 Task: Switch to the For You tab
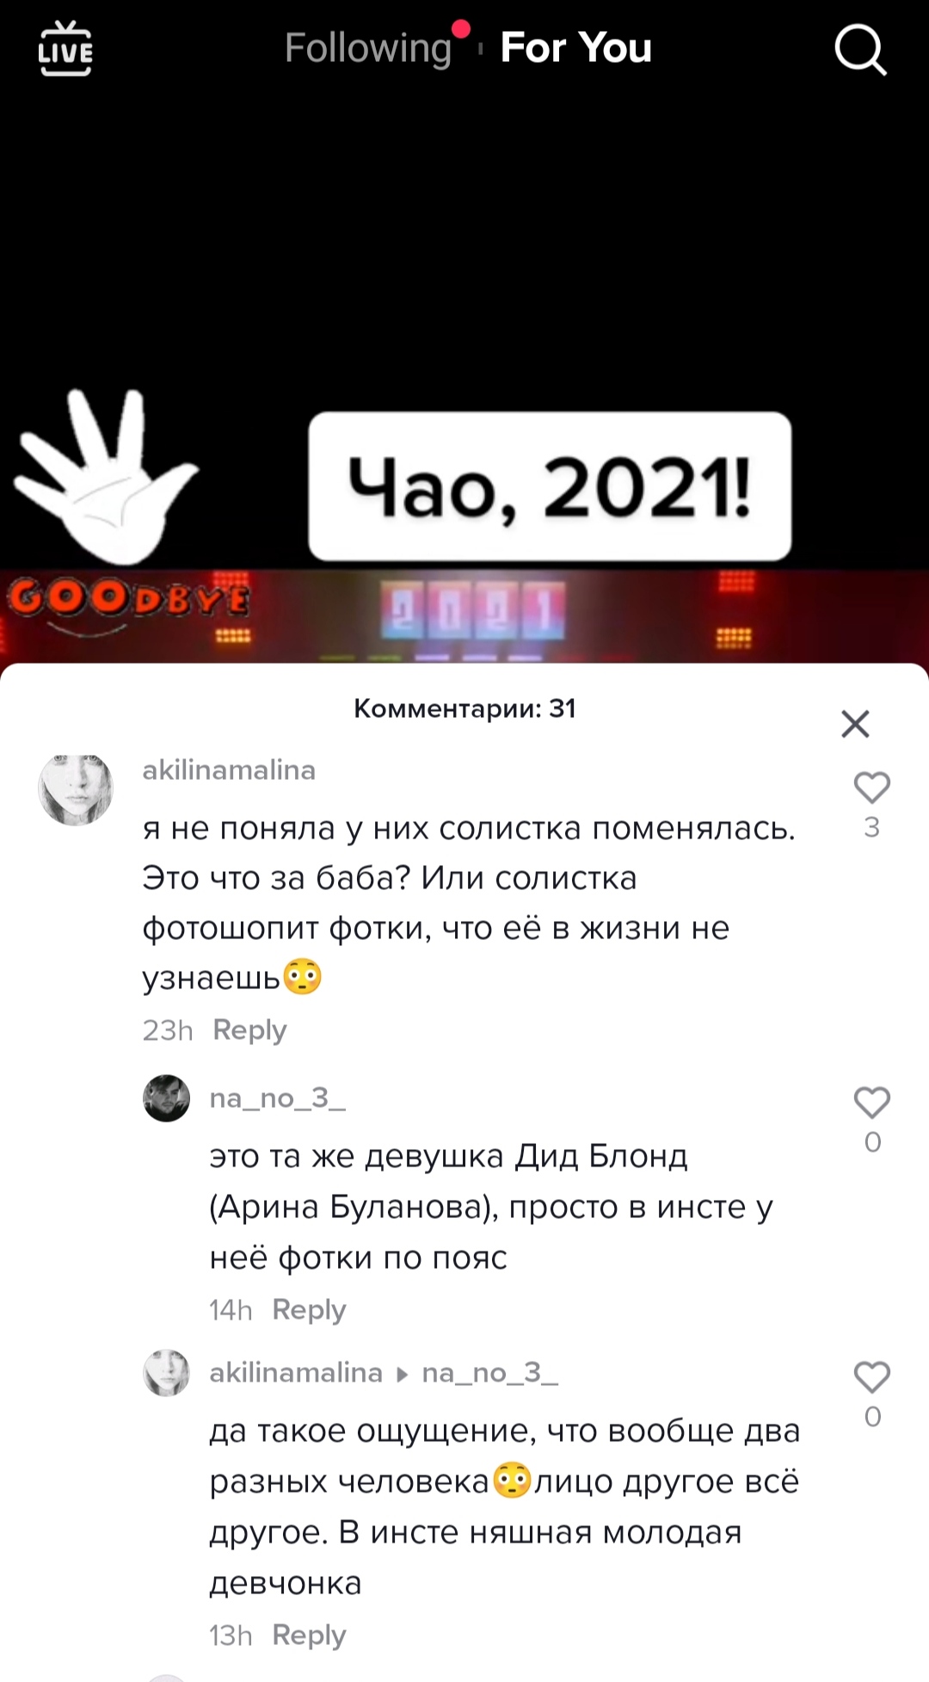click(576, 48)
